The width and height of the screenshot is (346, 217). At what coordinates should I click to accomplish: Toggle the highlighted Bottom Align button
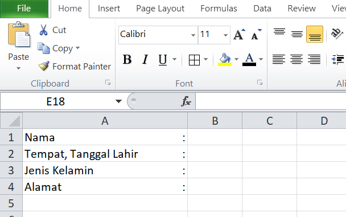coord(315,34)
